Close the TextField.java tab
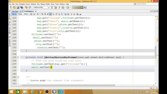Viewport: 167px width, 94px height. pyautogui.click(x=35, y=11)
